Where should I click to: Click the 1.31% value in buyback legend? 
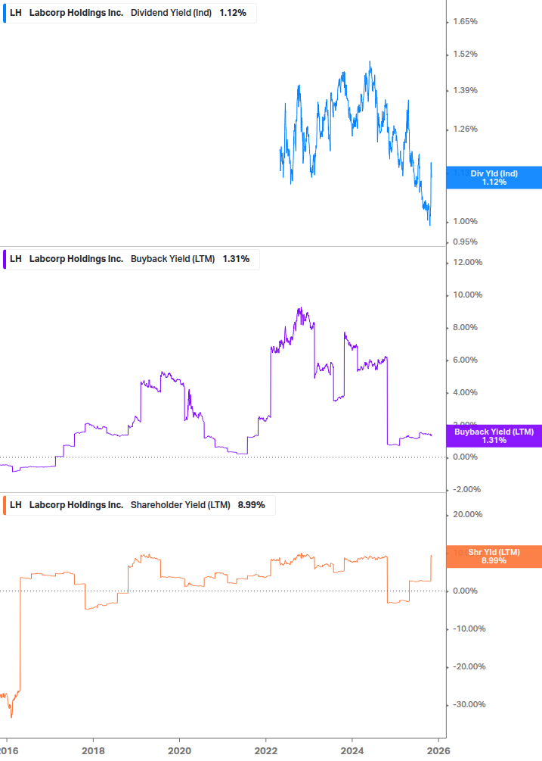point(236,259)
